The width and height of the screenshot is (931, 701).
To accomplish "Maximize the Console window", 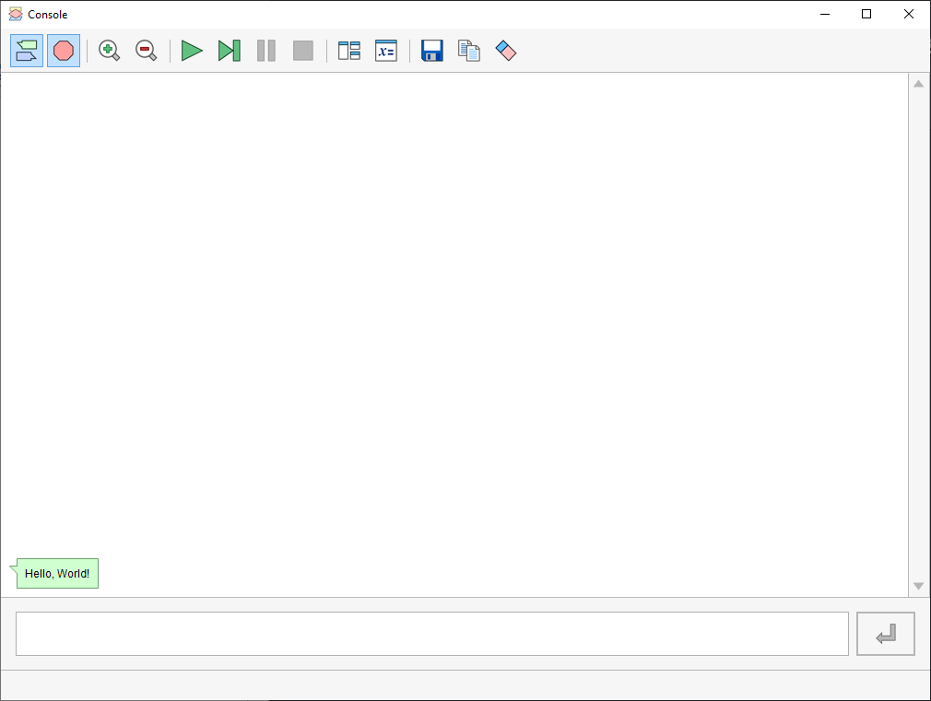I will point(866,14).
